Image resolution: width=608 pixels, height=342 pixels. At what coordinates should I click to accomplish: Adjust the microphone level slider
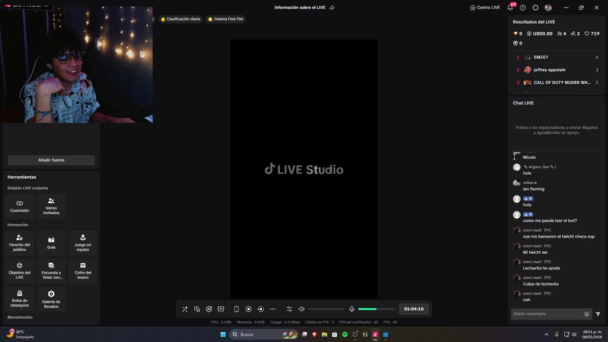pos(376,309)
